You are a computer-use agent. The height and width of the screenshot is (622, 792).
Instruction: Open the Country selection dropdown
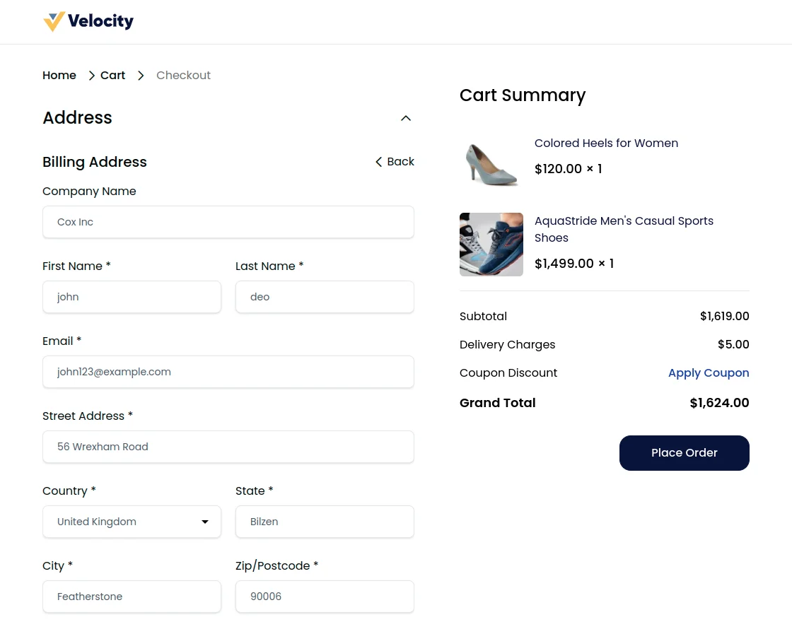132,522
